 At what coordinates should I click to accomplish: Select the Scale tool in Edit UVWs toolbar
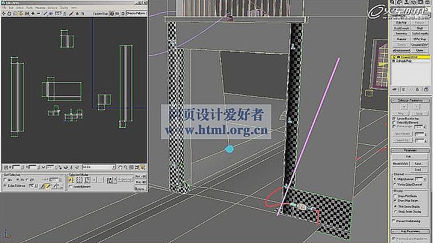[14, 13]
